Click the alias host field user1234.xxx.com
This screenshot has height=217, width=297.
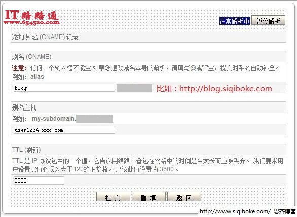(64, 130)
